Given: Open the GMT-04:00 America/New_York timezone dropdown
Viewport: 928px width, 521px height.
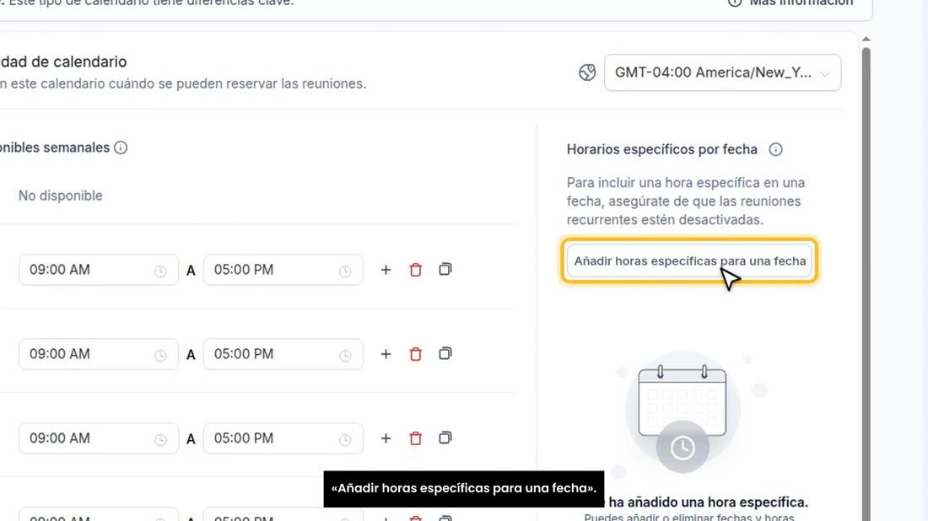Looking at the screenshot, I should pos(722,73).
